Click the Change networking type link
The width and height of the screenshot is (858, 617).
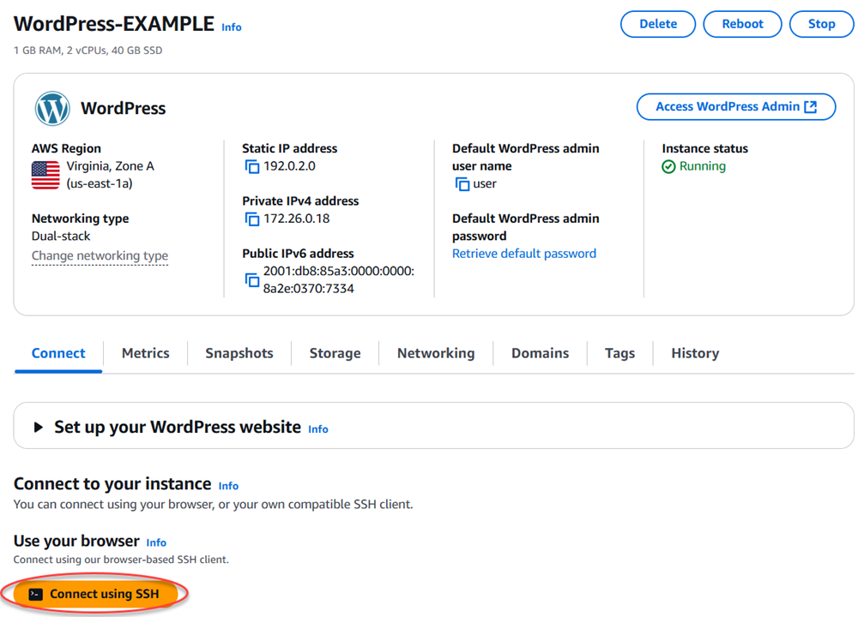point(99,255)
